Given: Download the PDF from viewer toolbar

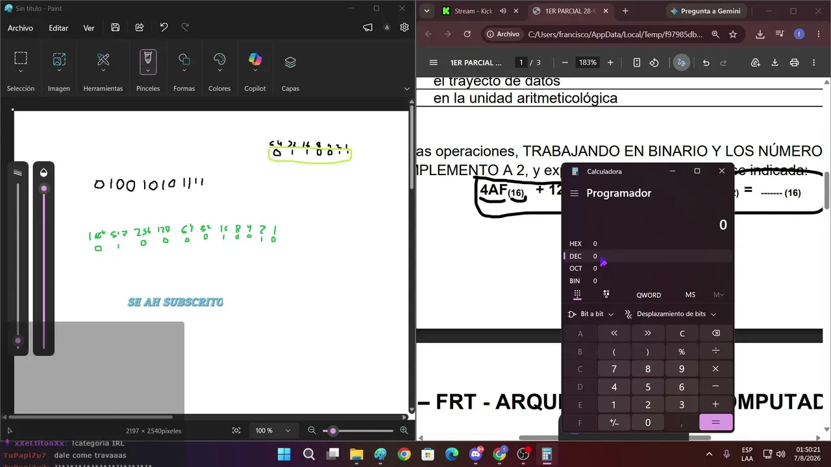Looking at the screenshot, I should pos(775,63).
